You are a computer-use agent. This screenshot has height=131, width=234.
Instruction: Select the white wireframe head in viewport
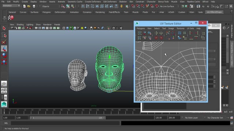click(77, 75)
